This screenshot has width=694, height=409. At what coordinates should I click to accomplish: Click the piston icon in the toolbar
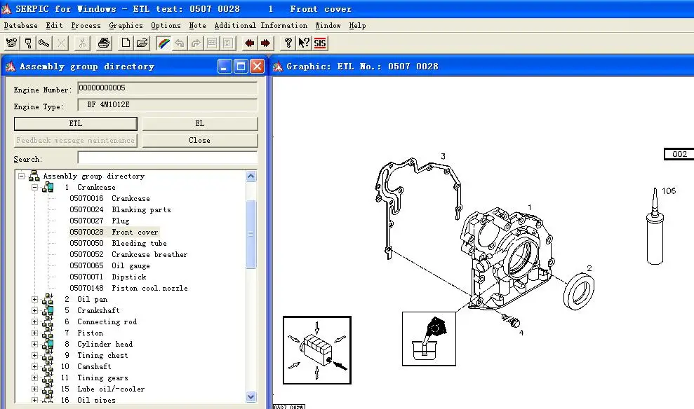pyautogui.click(x=28, y=43)
